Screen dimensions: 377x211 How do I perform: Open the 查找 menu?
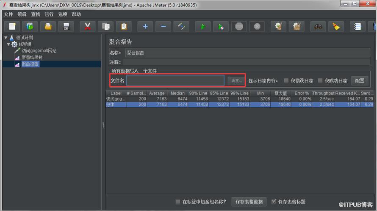[x=36, y=14]
